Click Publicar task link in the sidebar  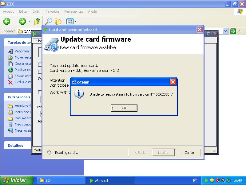pos(23,70)
